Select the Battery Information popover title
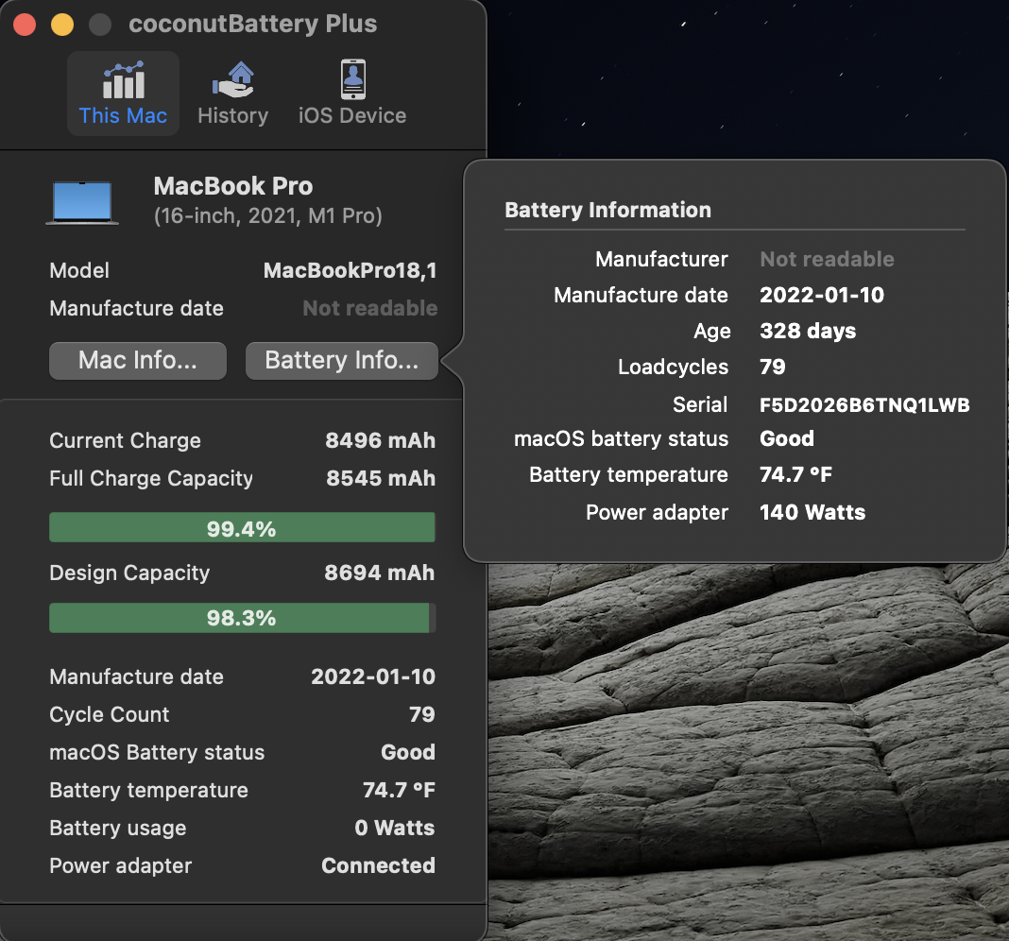 pyautogui.click(x=607, y=210)
